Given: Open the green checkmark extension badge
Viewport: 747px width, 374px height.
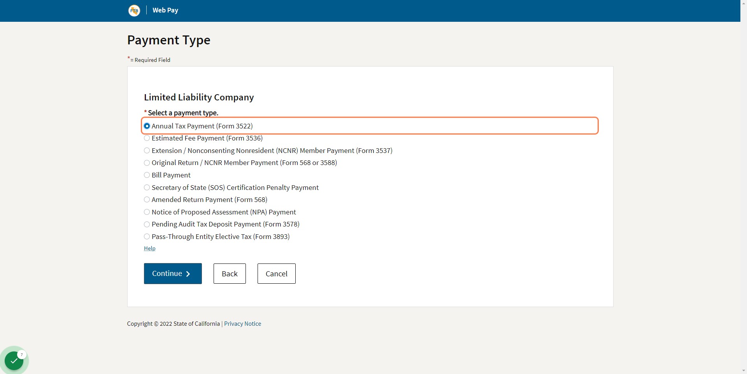Looking at the screenshot, I should tap(14, 360).
